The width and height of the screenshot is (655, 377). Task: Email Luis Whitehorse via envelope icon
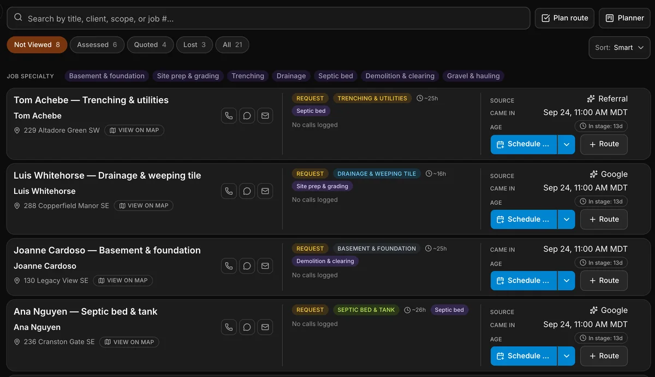(x=265, y=191)
